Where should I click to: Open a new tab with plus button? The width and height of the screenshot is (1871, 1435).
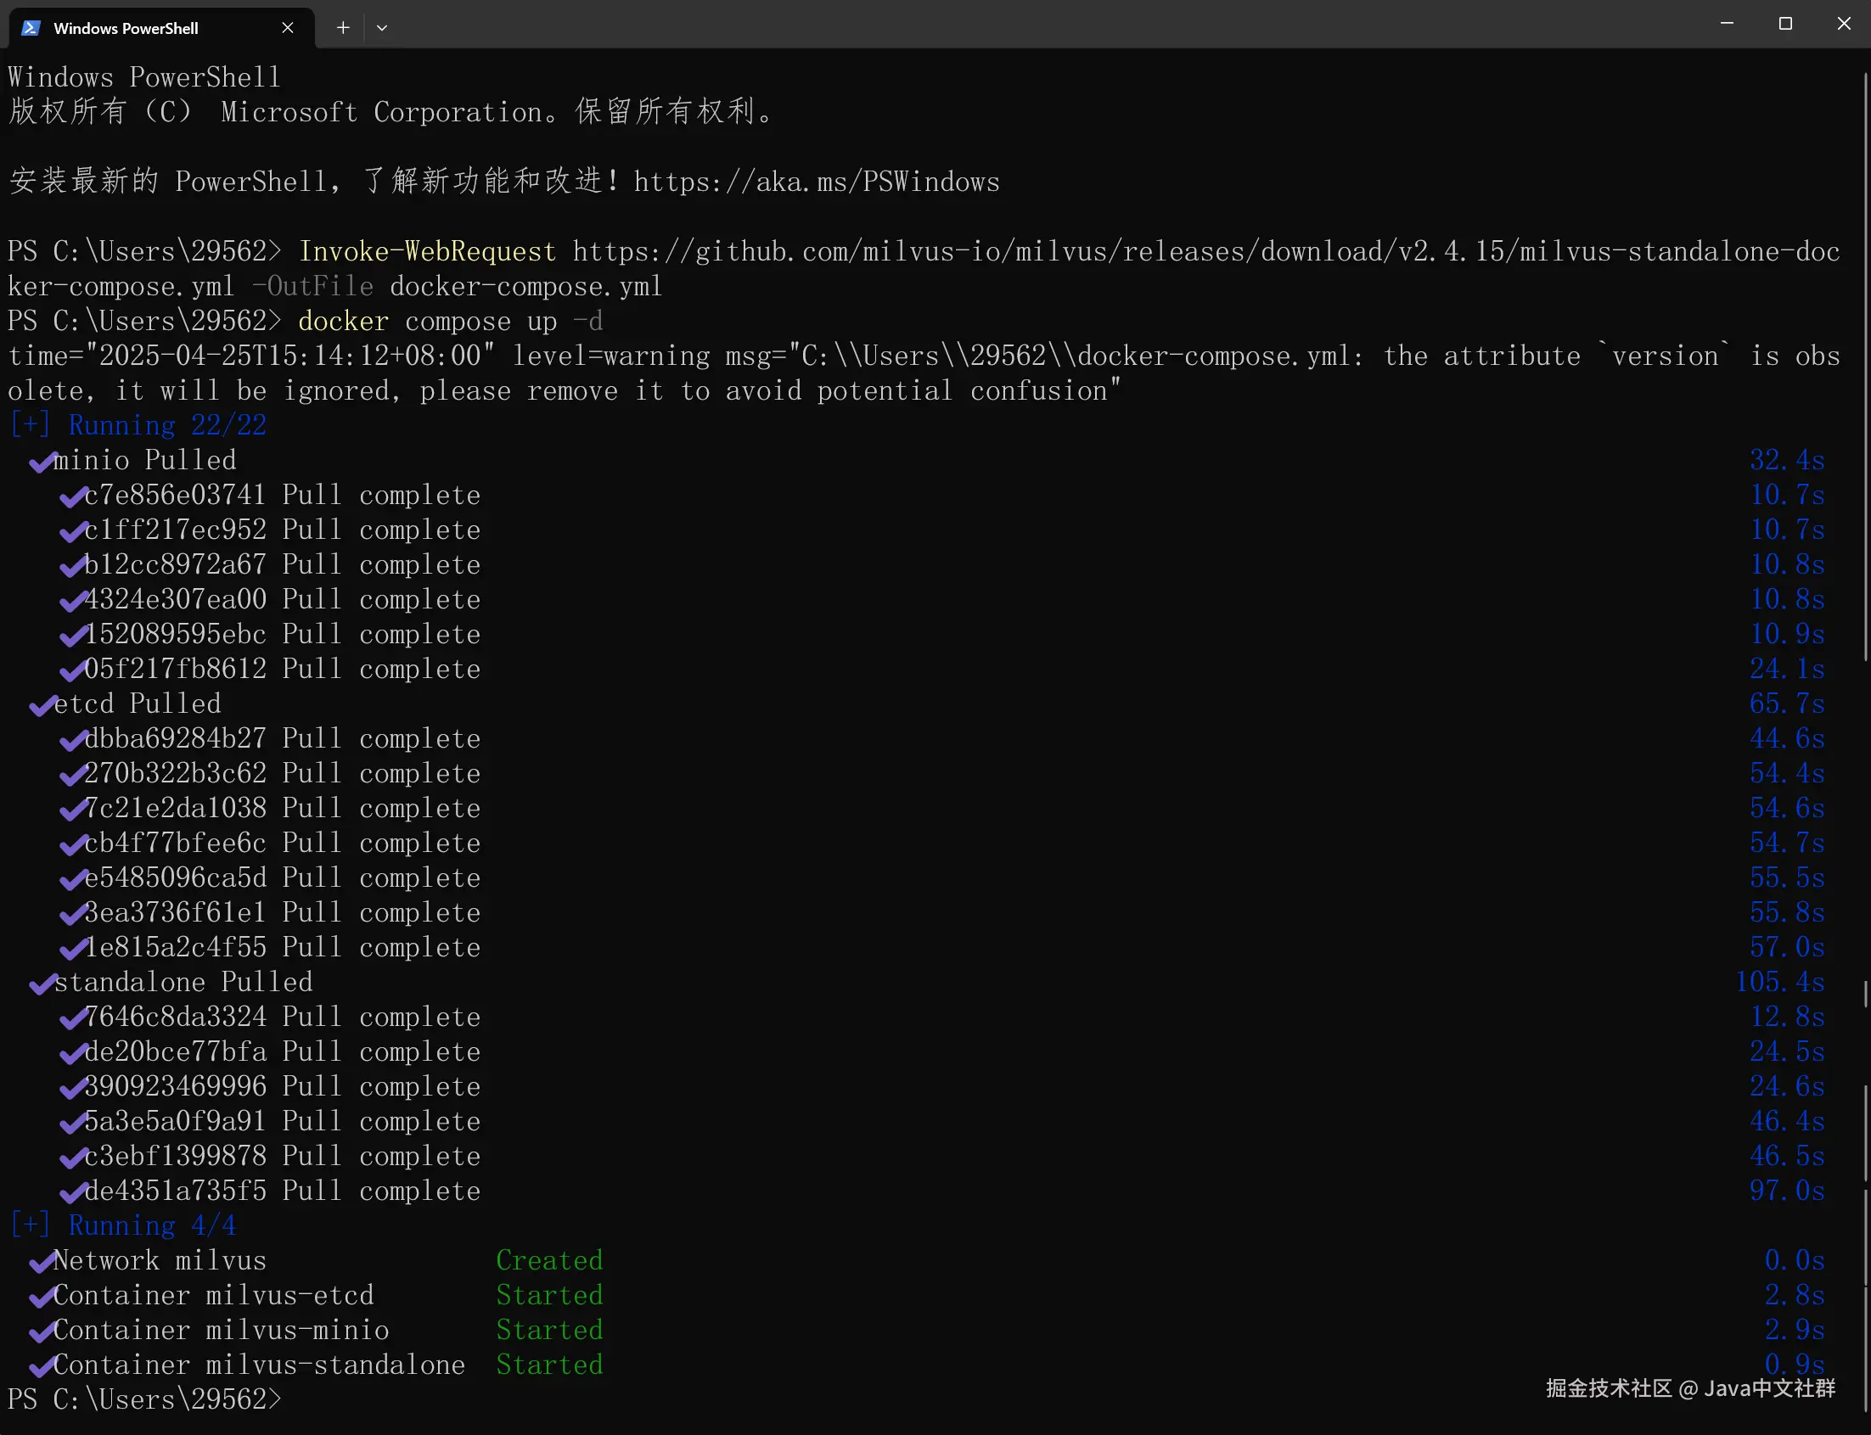(x=343, y=28)
